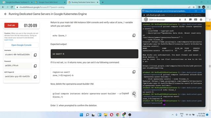Follow the Learn more link
The height and width of the screenshot is (118, 211).
pyautogui.click(x=9, y=40)
